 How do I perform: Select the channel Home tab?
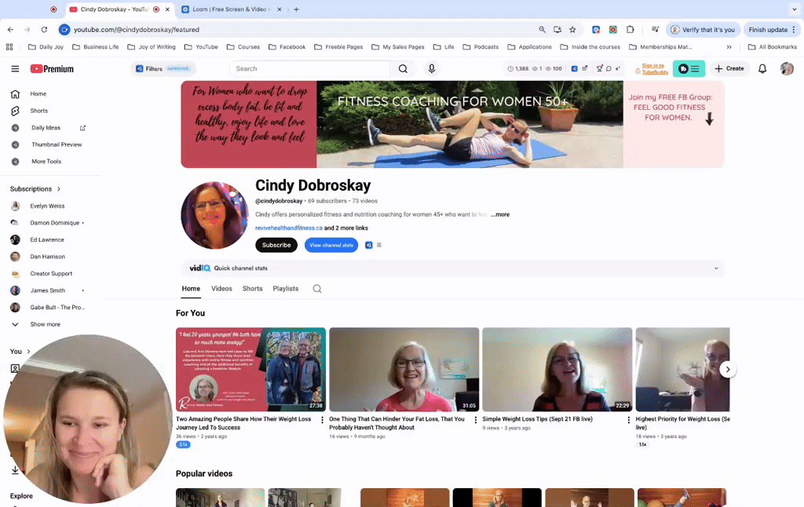191,289
